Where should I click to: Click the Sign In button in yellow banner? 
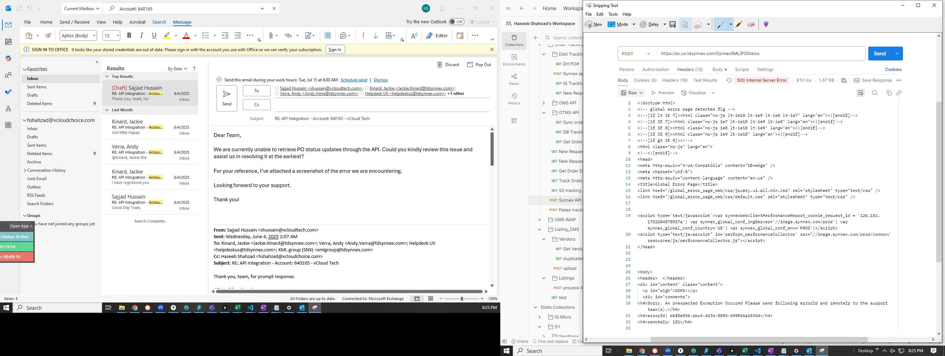click(x=335, y=50)
